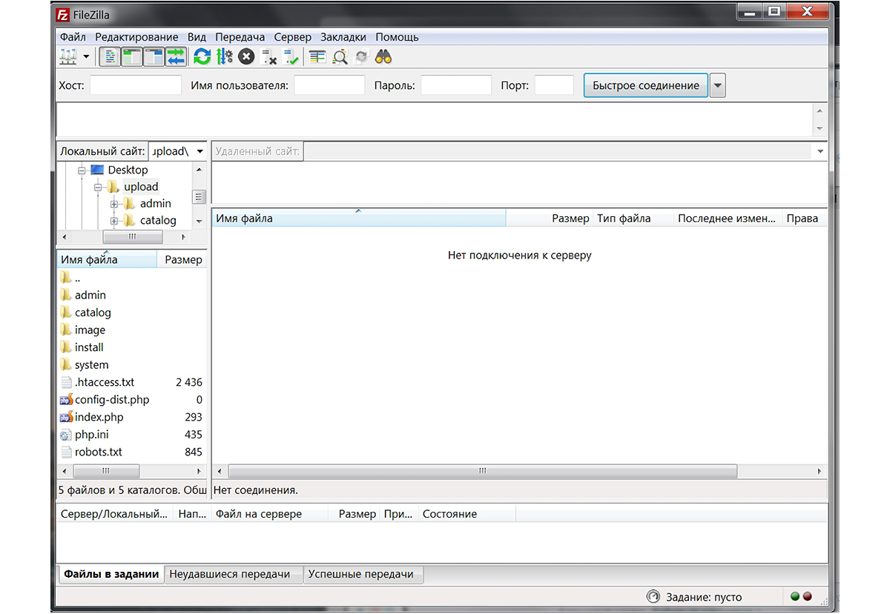Sort remote list by Размер column
This screenshot has height=614, width=890.
pos(570,218)
